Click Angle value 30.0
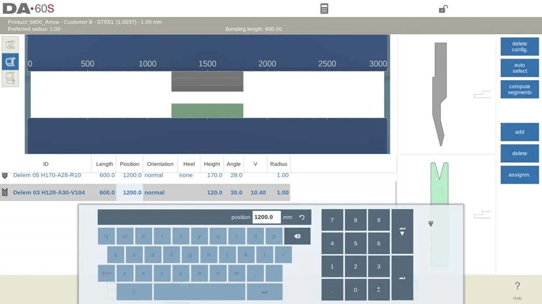The height and width of the screenshot is (304, 542). tap(237, 192)
